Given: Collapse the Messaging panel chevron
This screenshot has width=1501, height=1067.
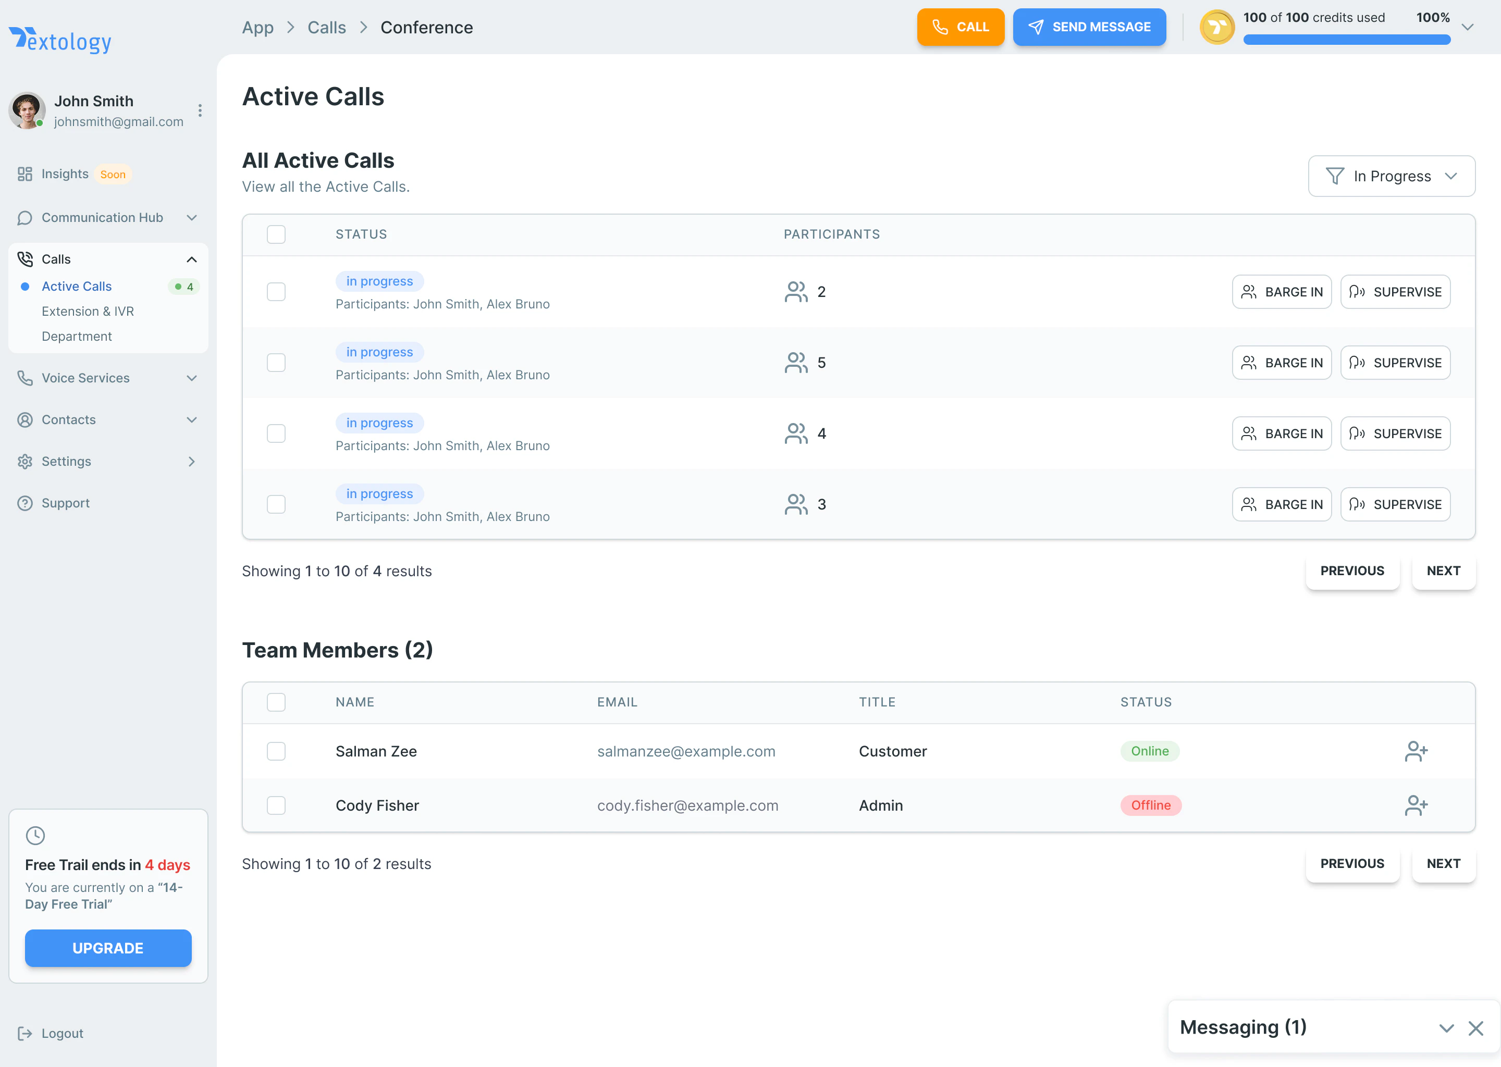Looking at the screenshot, I should point(1446,1029).
